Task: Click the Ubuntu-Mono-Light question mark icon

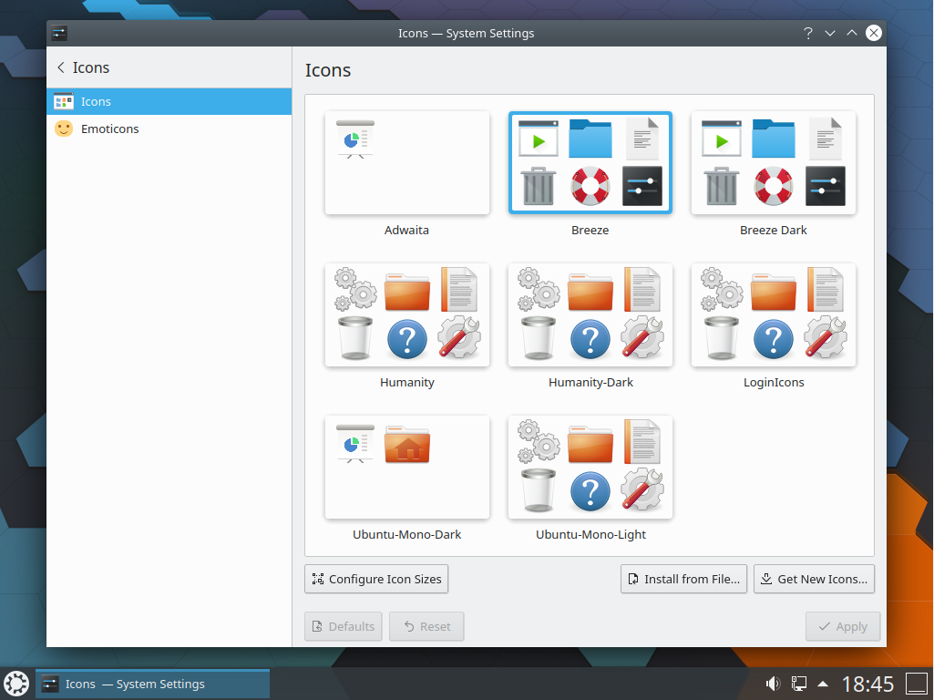Action: point(590,491)
